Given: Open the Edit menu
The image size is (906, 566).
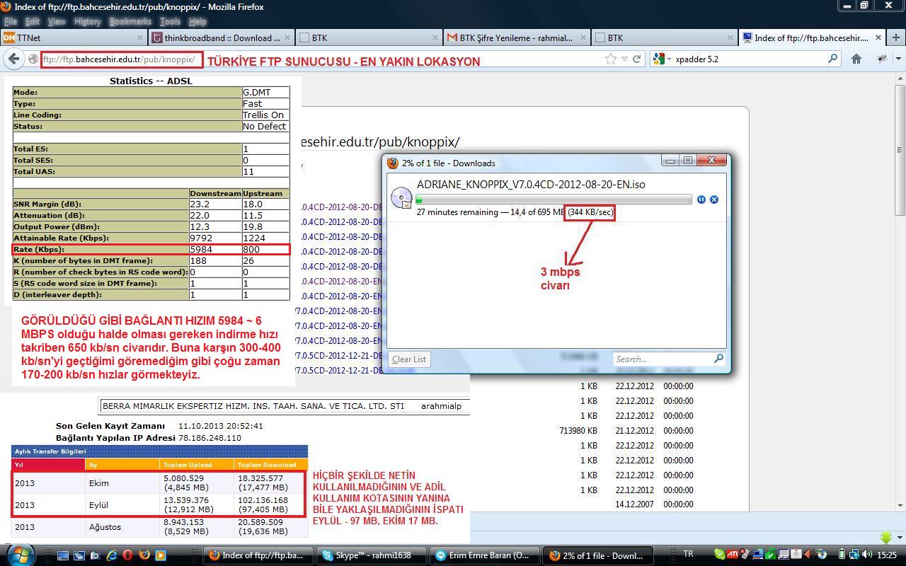Looking at the screenshot, I should (x=33, y=21).
